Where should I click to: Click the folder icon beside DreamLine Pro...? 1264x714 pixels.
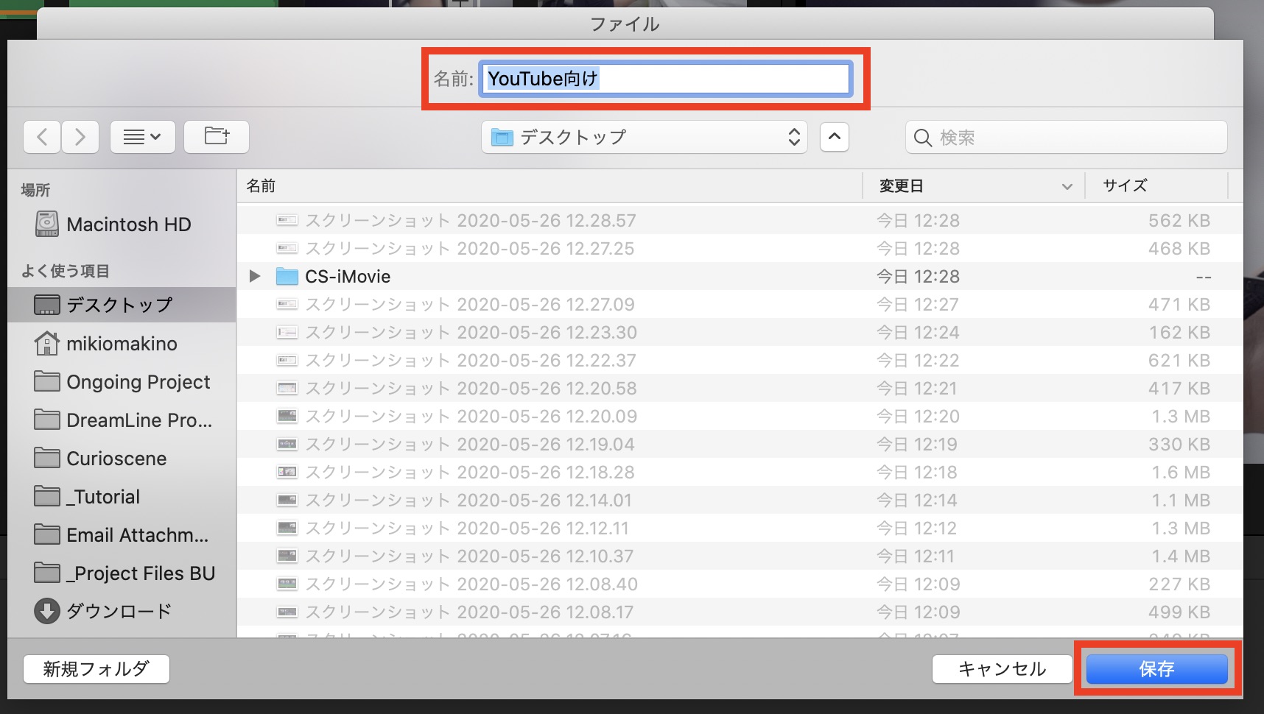[x=47, y=420]
